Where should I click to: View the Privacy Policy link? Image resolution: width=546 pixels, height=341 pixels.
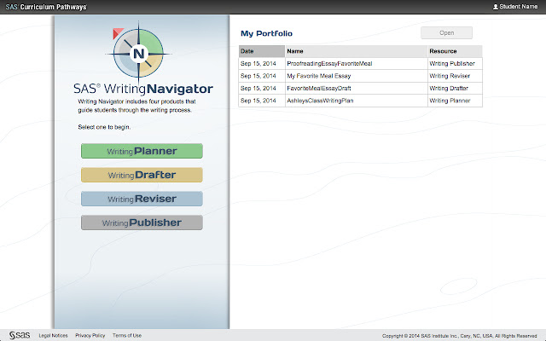click(x=90, y=335)
